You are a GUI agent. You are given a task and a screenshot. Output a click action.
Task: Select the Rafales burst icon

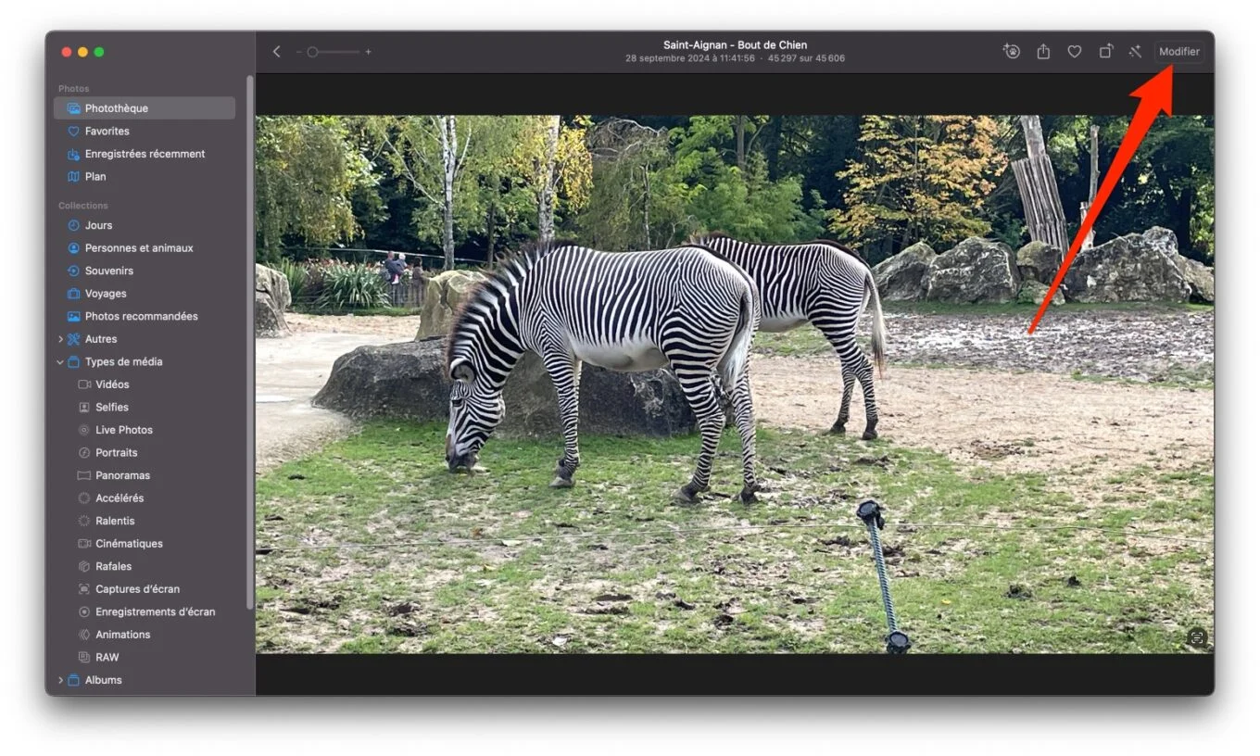coord(84,566)
